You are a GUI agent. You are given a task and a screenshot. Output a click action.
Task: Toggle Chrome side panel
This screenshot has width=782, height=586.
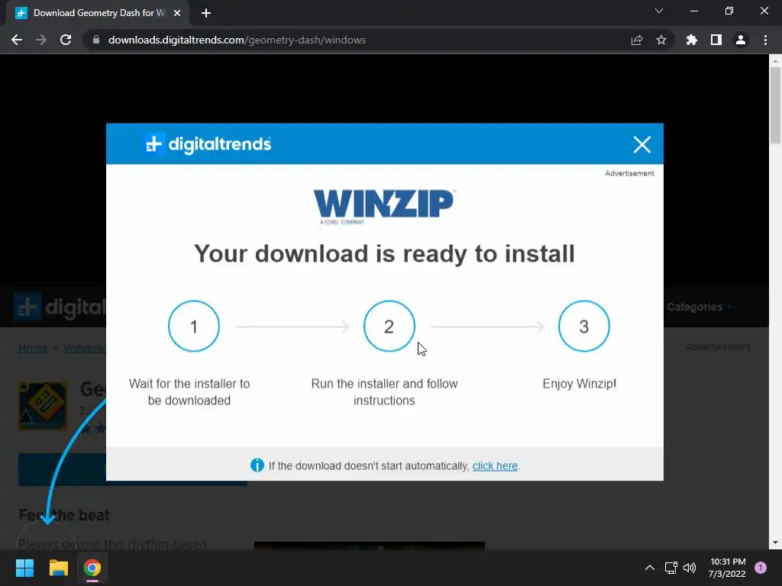(716, 40)
